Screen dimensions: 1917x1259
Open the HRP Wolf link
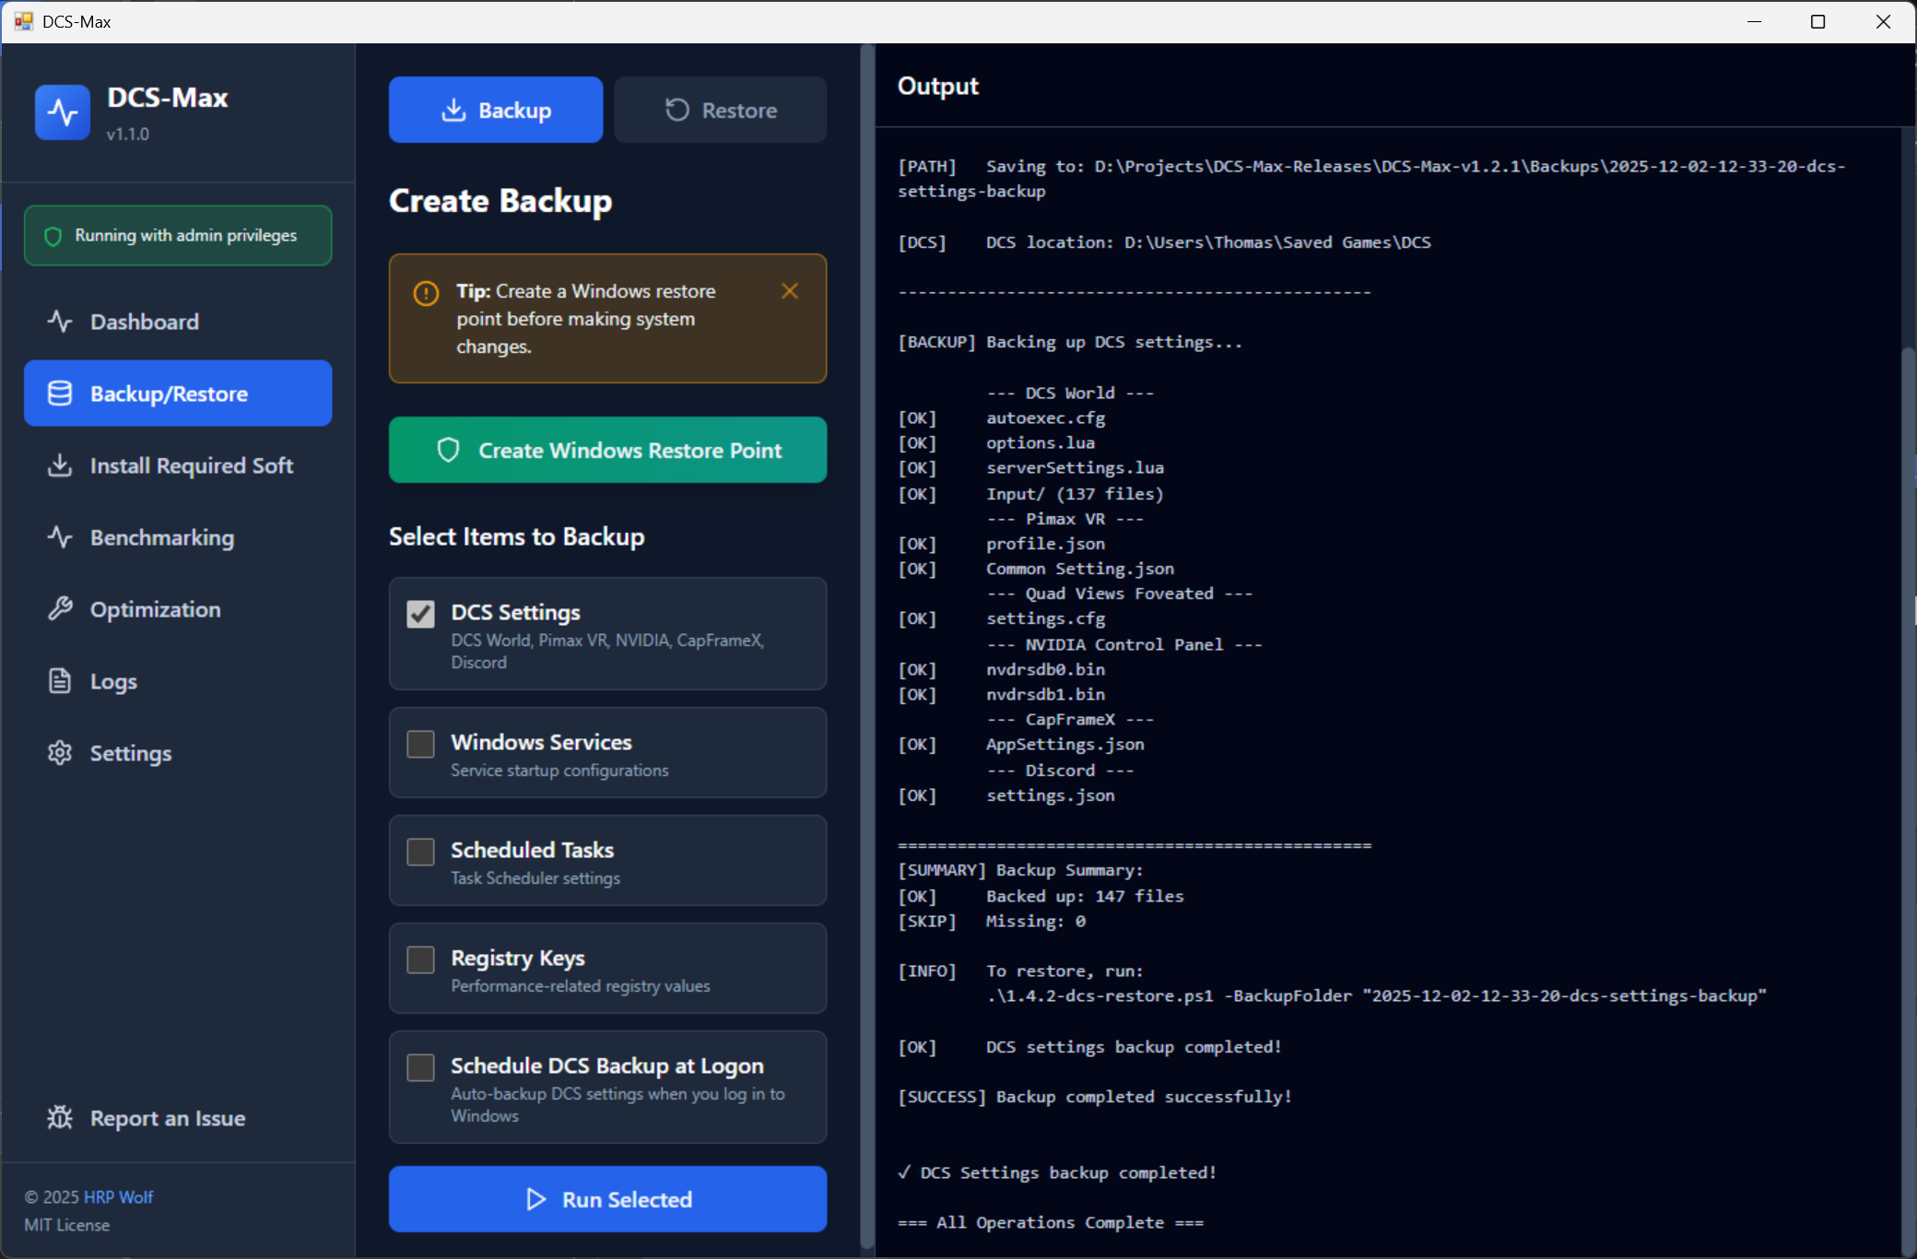[x=119, y=1197]
